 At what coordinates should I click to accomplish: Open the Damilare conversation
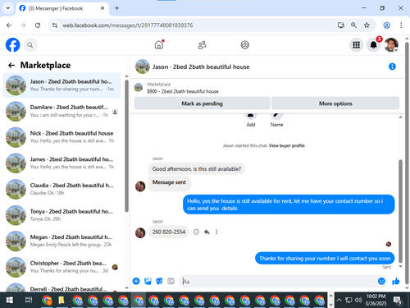pyautogui.click(x=61, y=111)
